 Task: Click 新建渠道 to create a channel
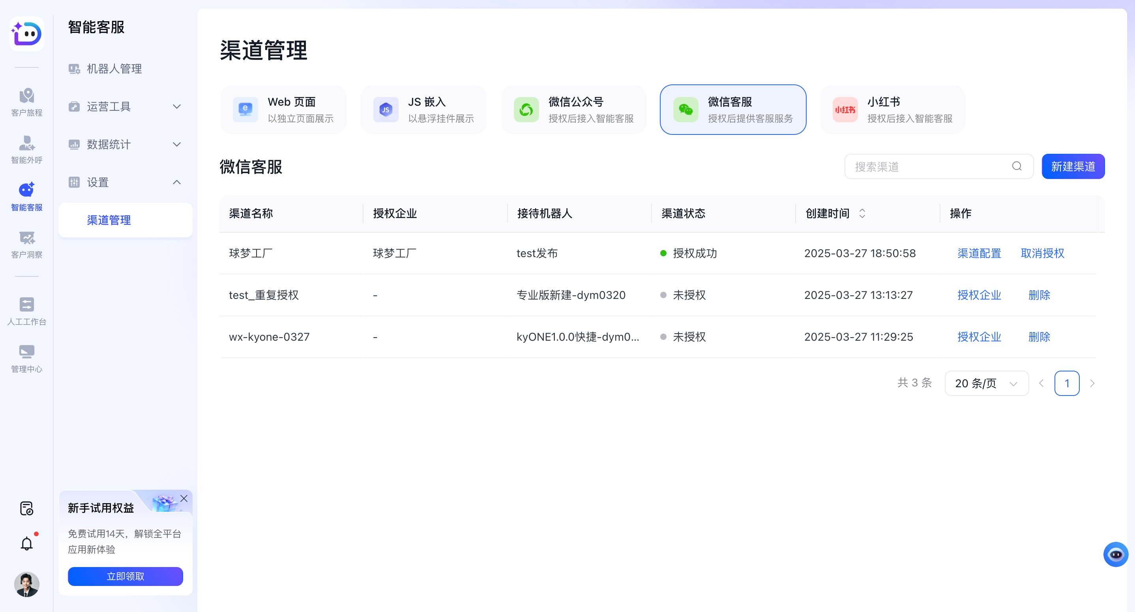click(1073, 166)
